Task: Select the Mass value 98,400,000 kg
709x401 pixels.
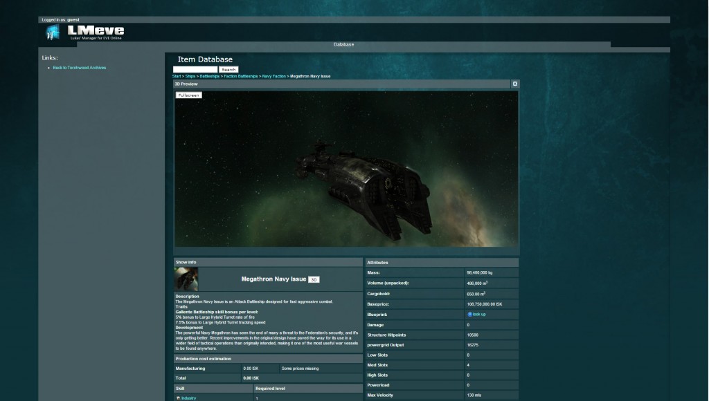Action: pyautogui.click(x=480, y=273)
